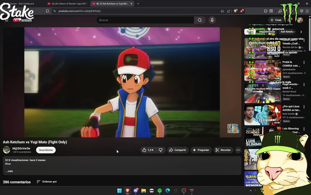Click the Recortar clip button

223,150
